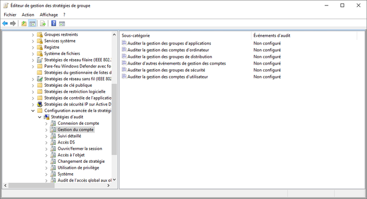This screenshot has height=199, width=367.
Task: Collapse the Stratégies d'audit node
Action: tap(39, 117)
